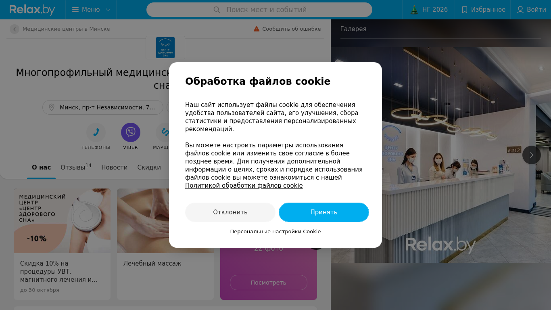551x310 pixels.
Task: Switch to the Новости tab
Action: click(x=115, y=167)
